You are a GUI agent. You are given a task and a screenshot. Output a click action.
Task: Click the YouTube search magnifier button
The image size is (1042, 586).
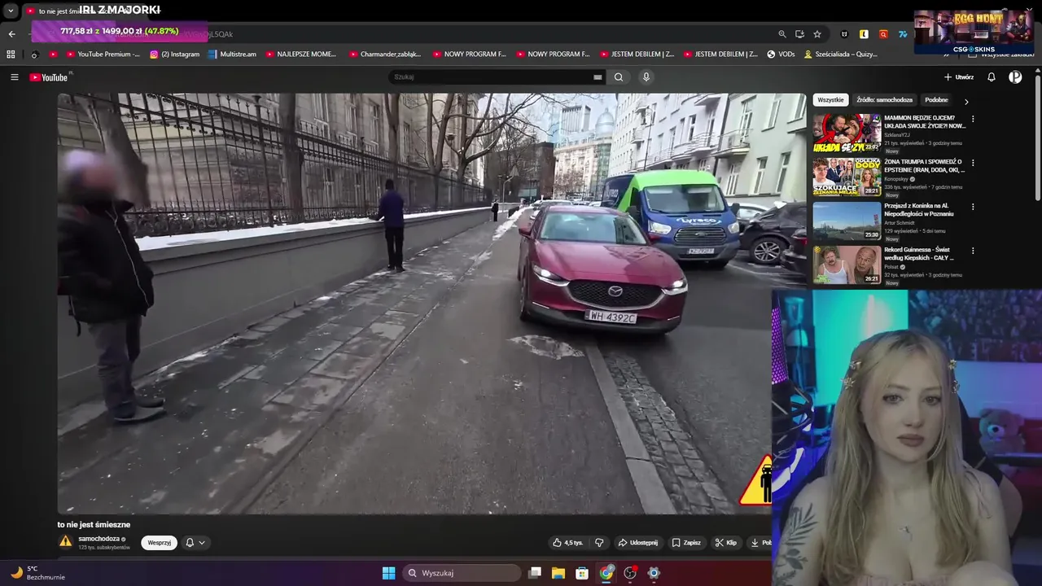619,77
